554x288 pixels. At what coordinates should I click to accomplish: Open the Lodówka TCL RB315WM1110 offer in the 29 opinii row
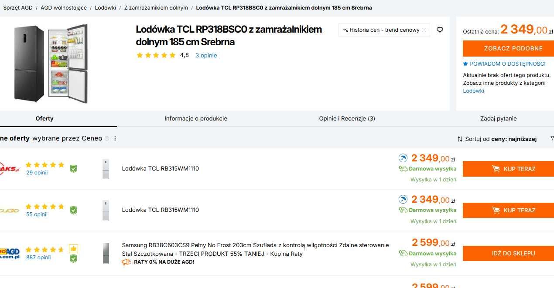[x=161, y=169]
